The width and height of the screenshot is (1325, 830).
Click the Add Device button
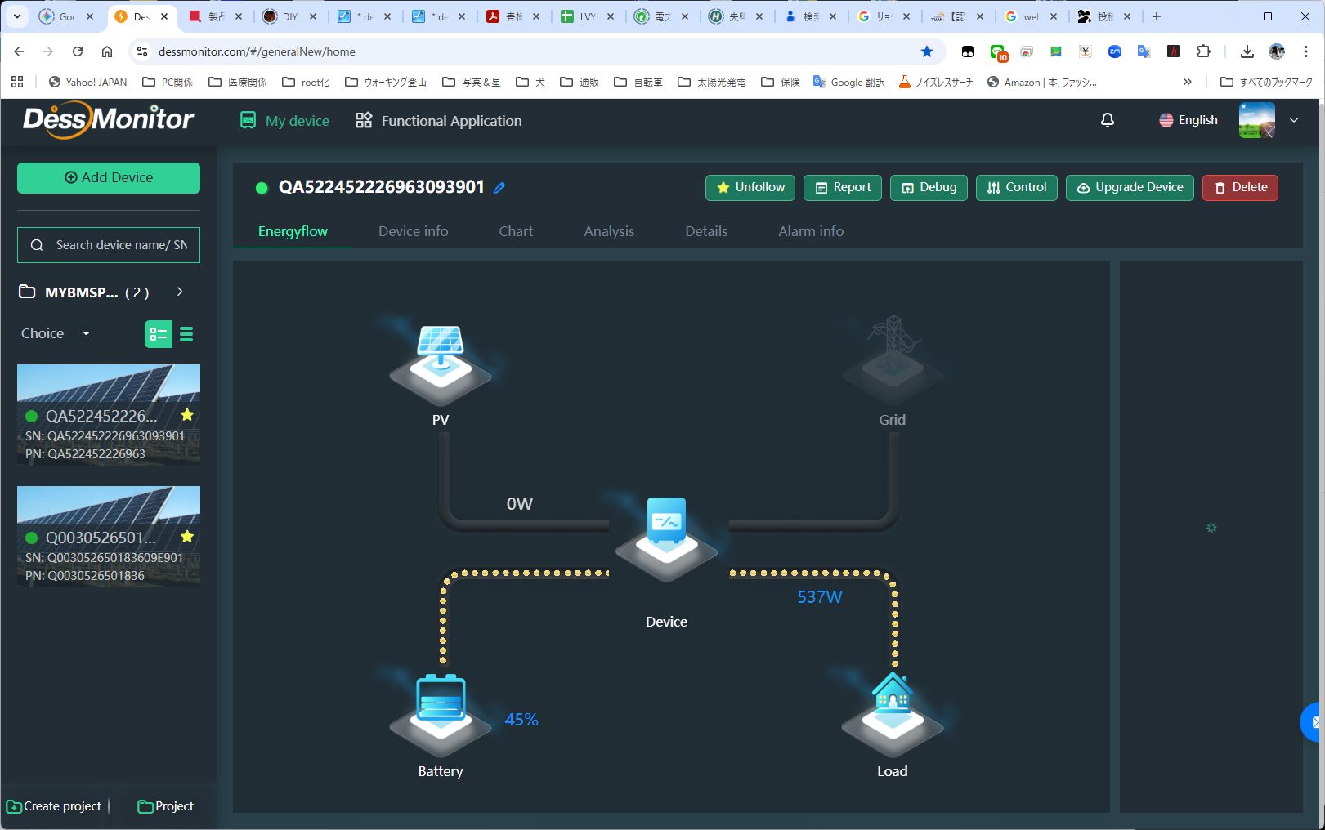coord(109,177)
